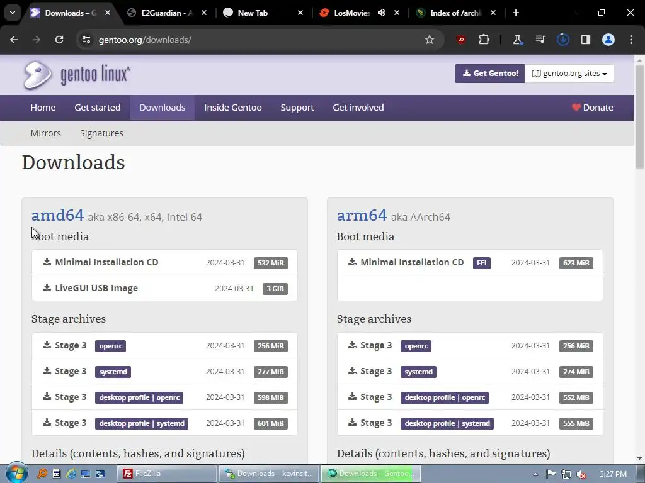Open a new tab with plus button

coord(516,13)
